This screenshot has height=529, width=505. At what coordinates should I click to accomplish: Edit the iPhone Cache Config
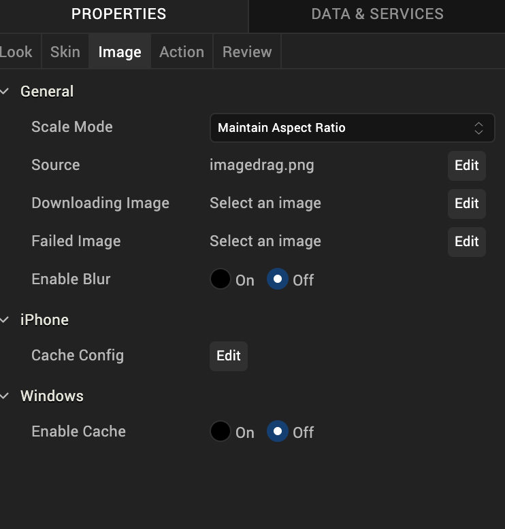point(228,356)
